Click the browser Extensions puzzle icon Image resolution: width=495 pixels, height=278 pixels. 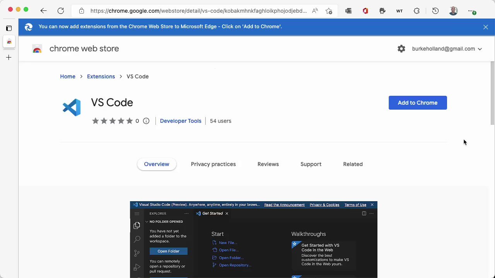tap(416, 11)
